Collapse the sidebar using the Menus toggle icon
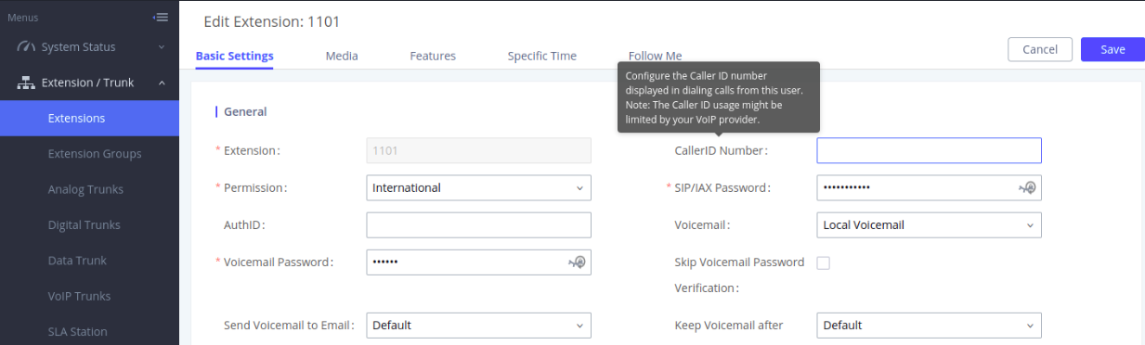This screenshot has height=345, width=1145. click(161, 17)
